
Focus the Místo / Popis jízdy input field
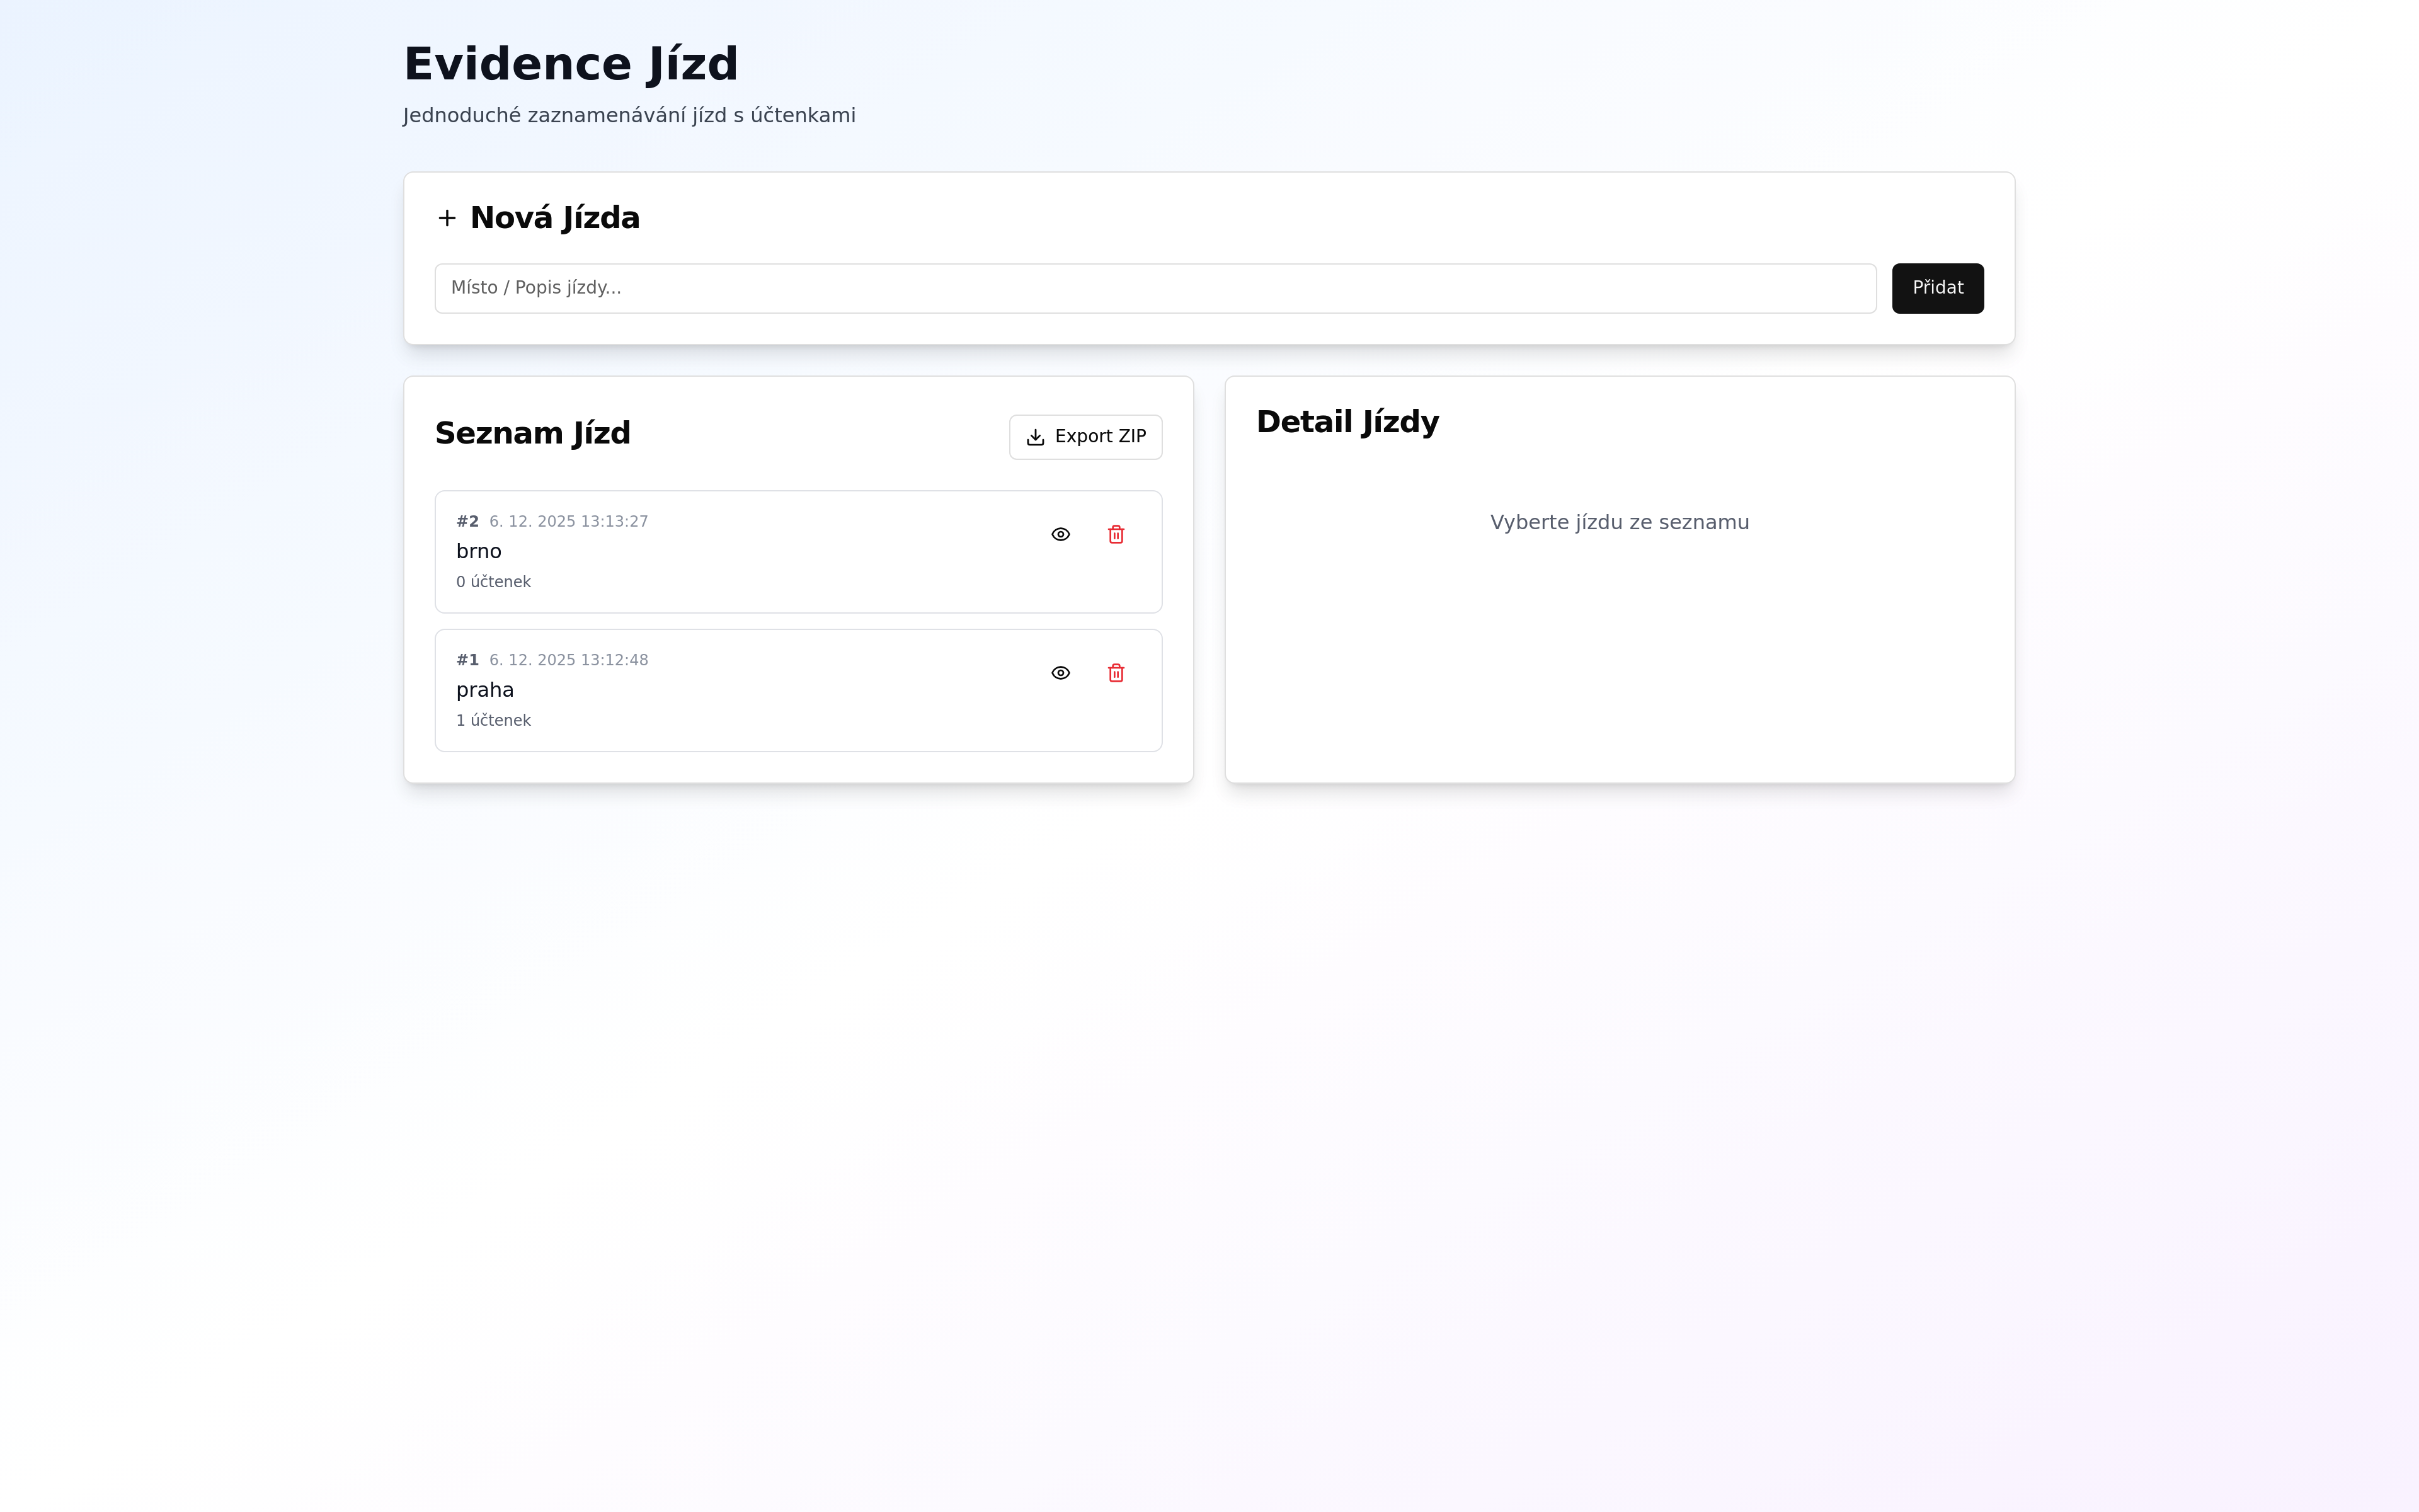point(1155,288)
